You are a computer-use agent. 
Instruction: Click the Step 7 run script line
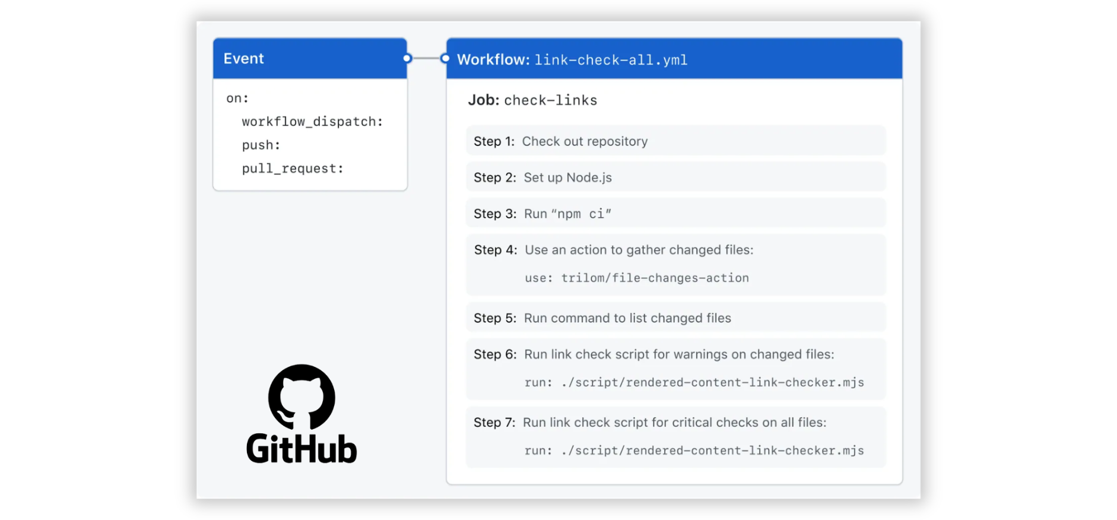tap(694, 451)
